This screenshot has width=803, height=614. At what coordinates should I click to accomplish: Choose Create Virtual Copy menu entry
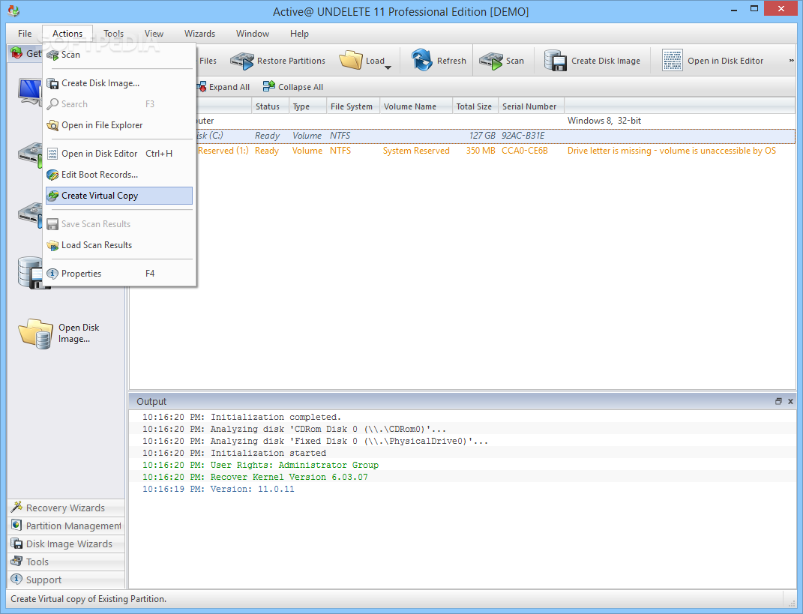(119, 196)
